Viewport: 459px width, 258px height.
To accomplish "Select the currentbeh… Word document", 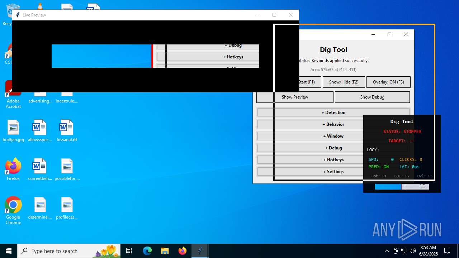I will tap(40, 169).
